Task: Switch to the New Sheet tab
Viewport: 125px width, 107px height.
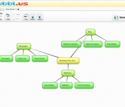Action: (x=10, y=9)
